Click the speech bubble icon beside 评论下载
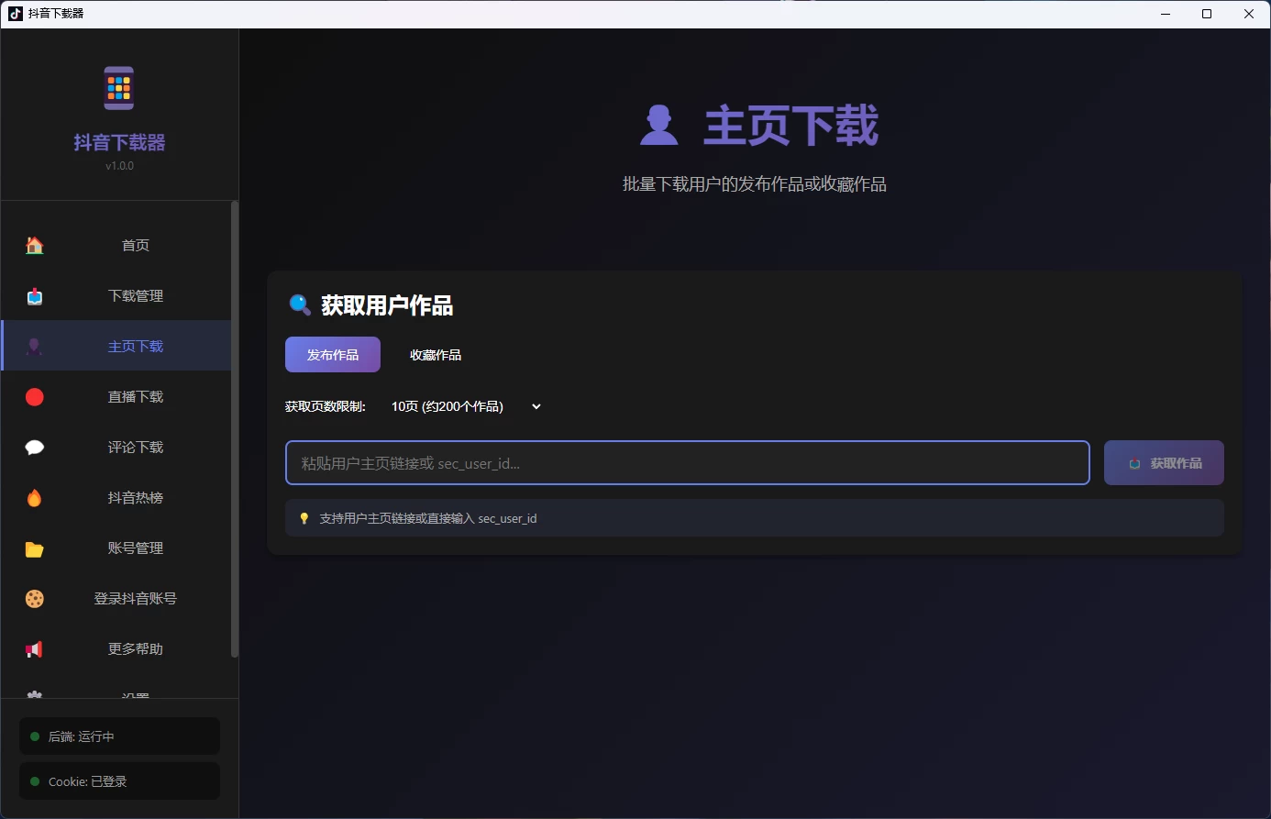 tap(35, 447)
